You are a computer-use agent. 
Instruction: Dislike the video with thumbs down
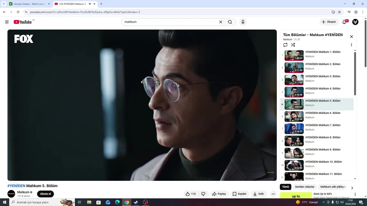click(203, 194)
